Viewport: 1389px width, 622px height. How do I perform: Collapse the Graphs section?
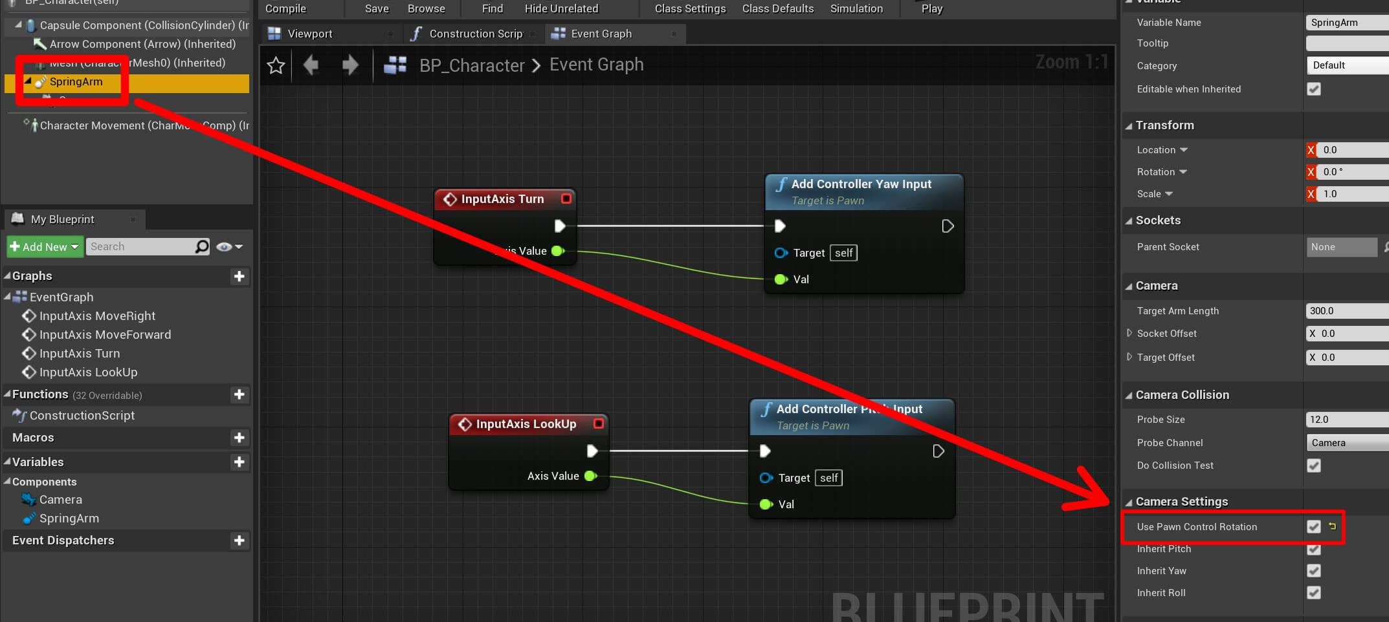coord(7,275)
